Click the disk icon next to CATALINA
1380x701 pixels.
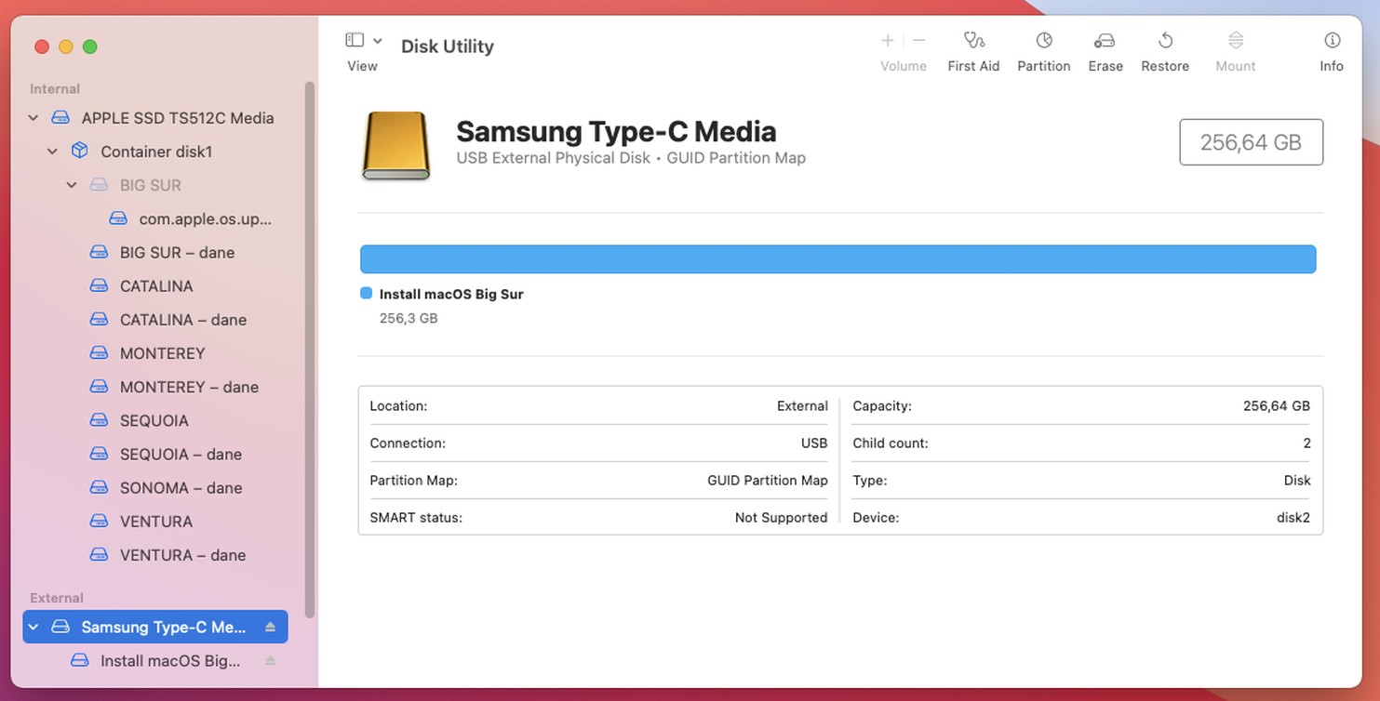tap(99, 285)
